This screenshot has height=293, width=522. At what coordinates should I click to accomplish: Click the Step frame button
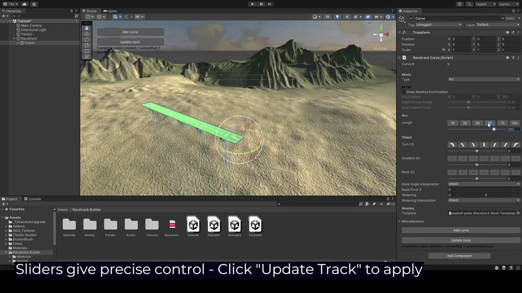[270, 4]
